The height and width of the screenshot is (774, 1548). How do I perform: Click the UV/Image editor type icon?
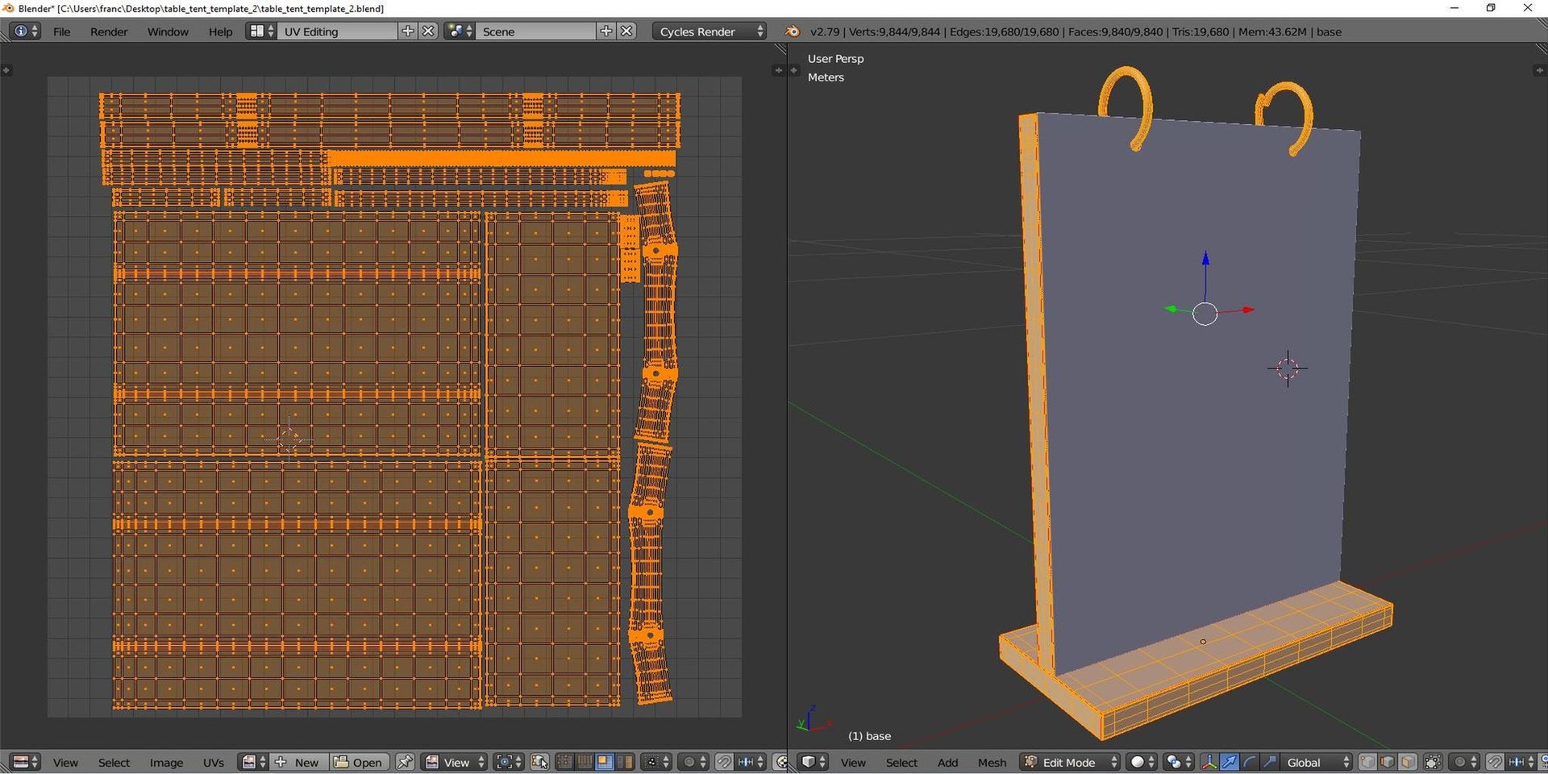pos(25,762)
